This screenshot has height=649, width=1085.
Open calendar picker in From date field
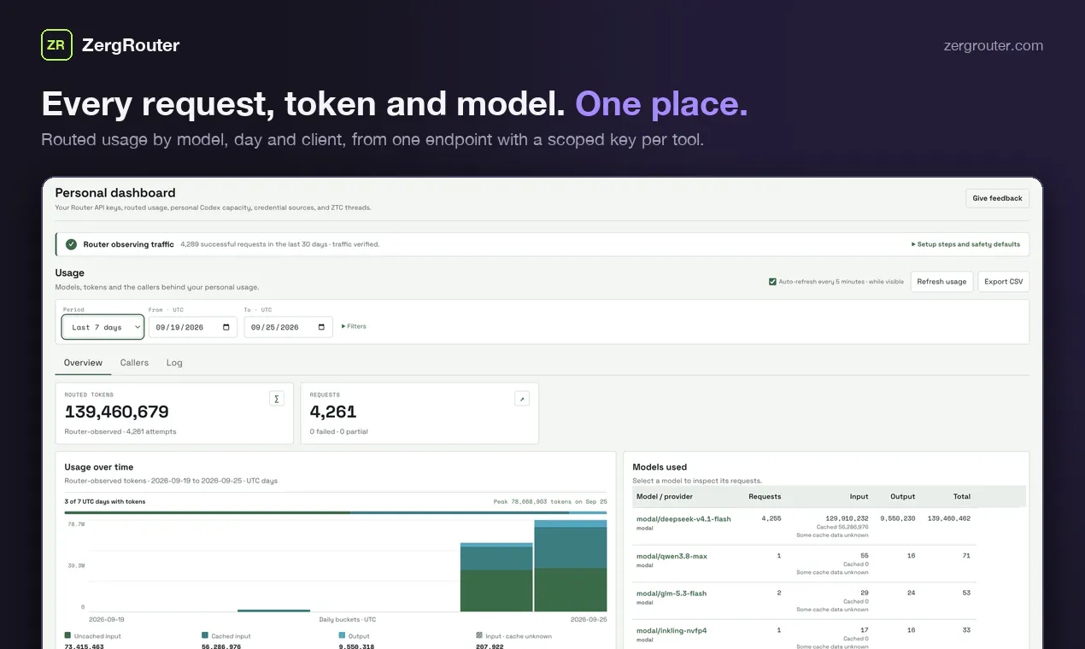pyautogui.click(x=226, y=327)
